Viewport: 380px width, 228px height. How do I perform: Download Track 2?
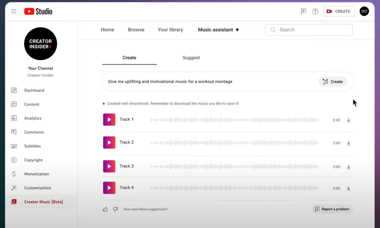[x=348, y=143]
